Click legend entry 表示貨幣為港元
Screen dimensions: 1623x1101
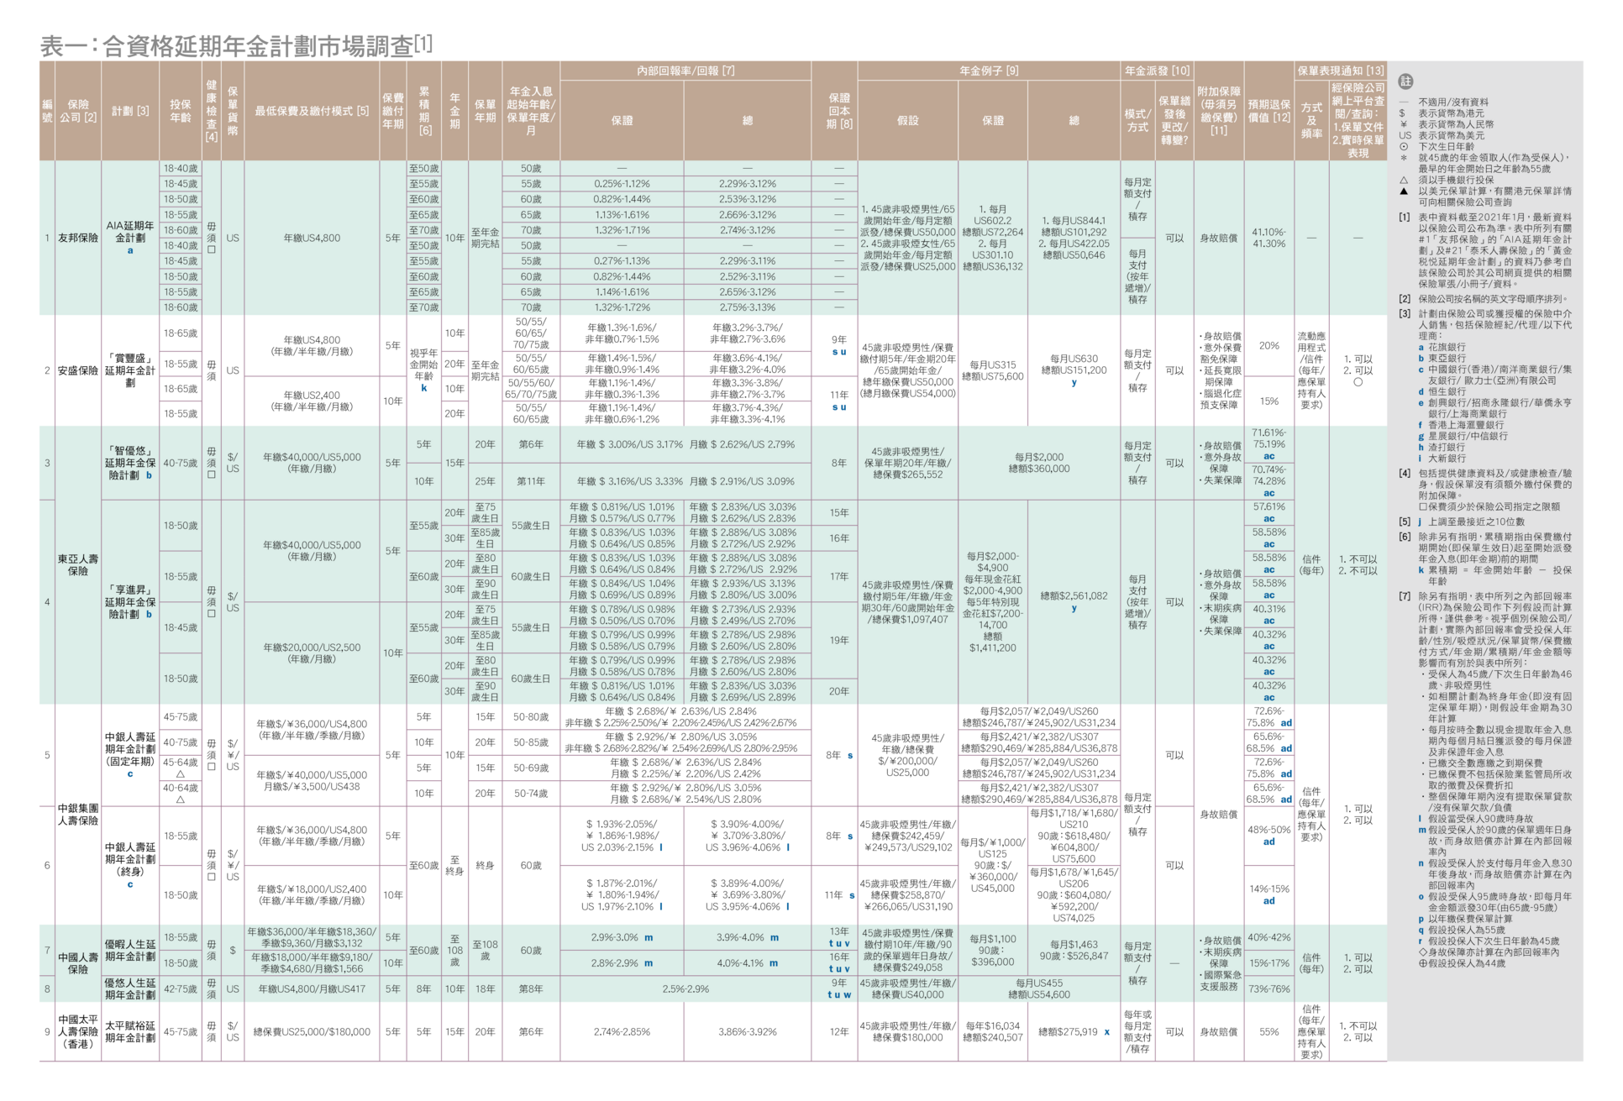point(1451,113)
